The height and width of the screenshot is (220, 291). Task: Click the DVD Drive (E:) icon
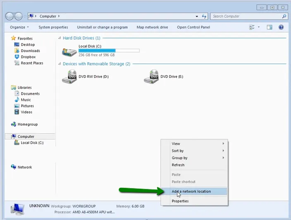[x=151, y=77]
